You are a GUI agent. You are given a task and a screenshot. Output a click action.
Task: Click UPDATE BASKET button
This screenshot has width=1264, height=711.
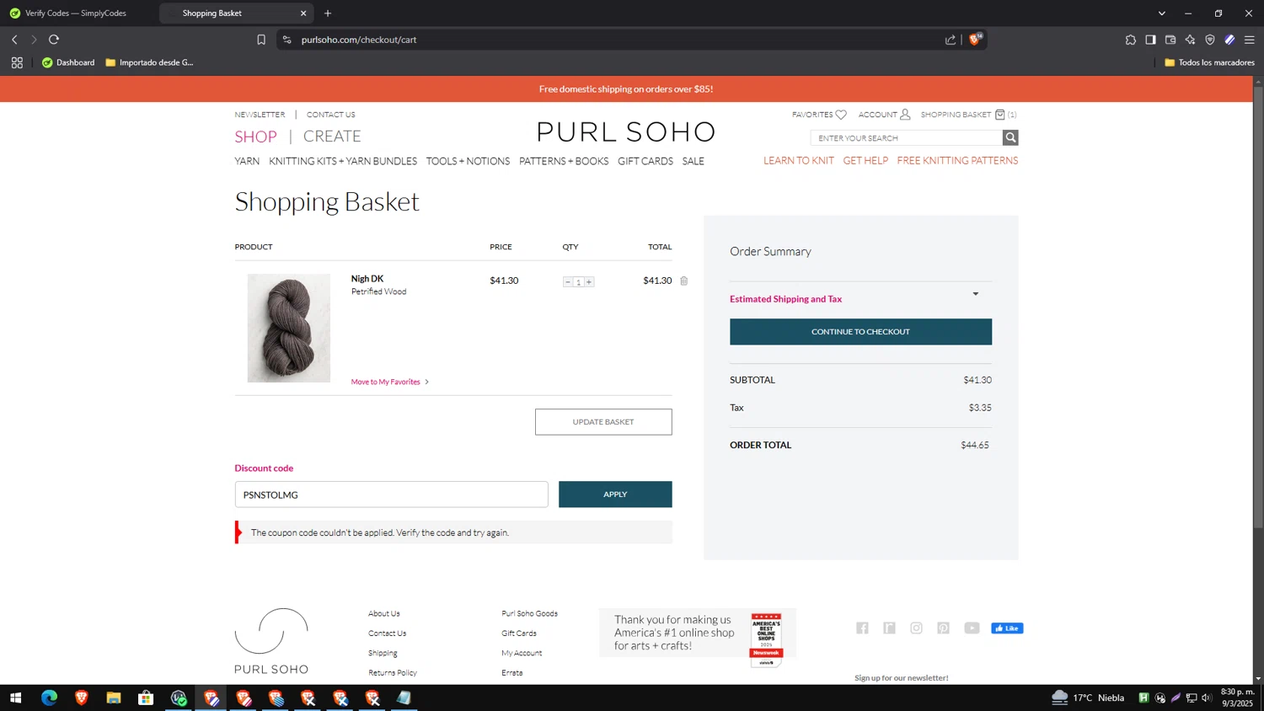(603, 422)
